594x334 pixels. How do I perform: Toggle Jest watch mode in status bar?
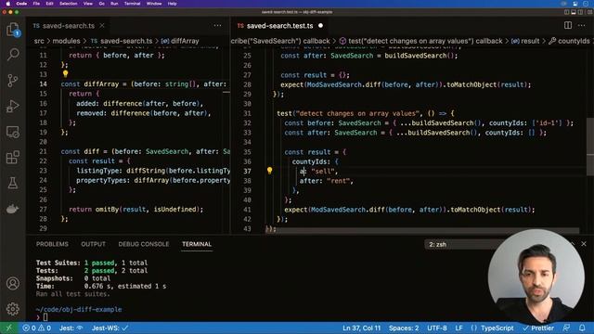pos(71,328)
